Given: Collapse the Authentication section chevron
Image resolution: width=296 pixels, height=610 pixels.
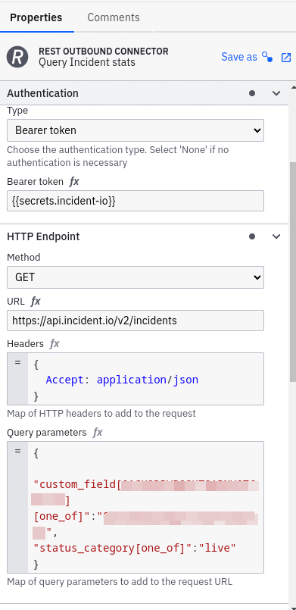Looking at the screenshot, I should tap(276, 93).
